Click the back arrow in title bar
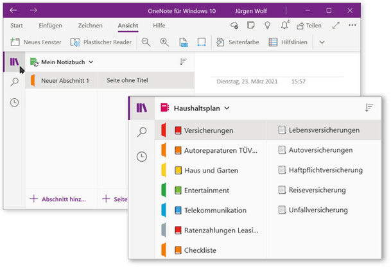 click(x=13, y=10)
